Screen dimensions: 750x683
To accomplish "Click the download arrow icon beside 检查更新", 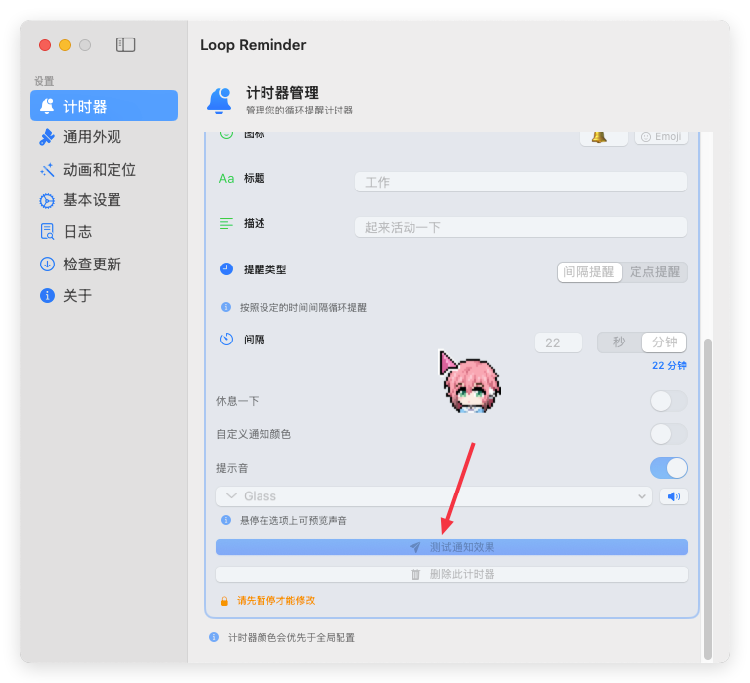I will 47,264.
